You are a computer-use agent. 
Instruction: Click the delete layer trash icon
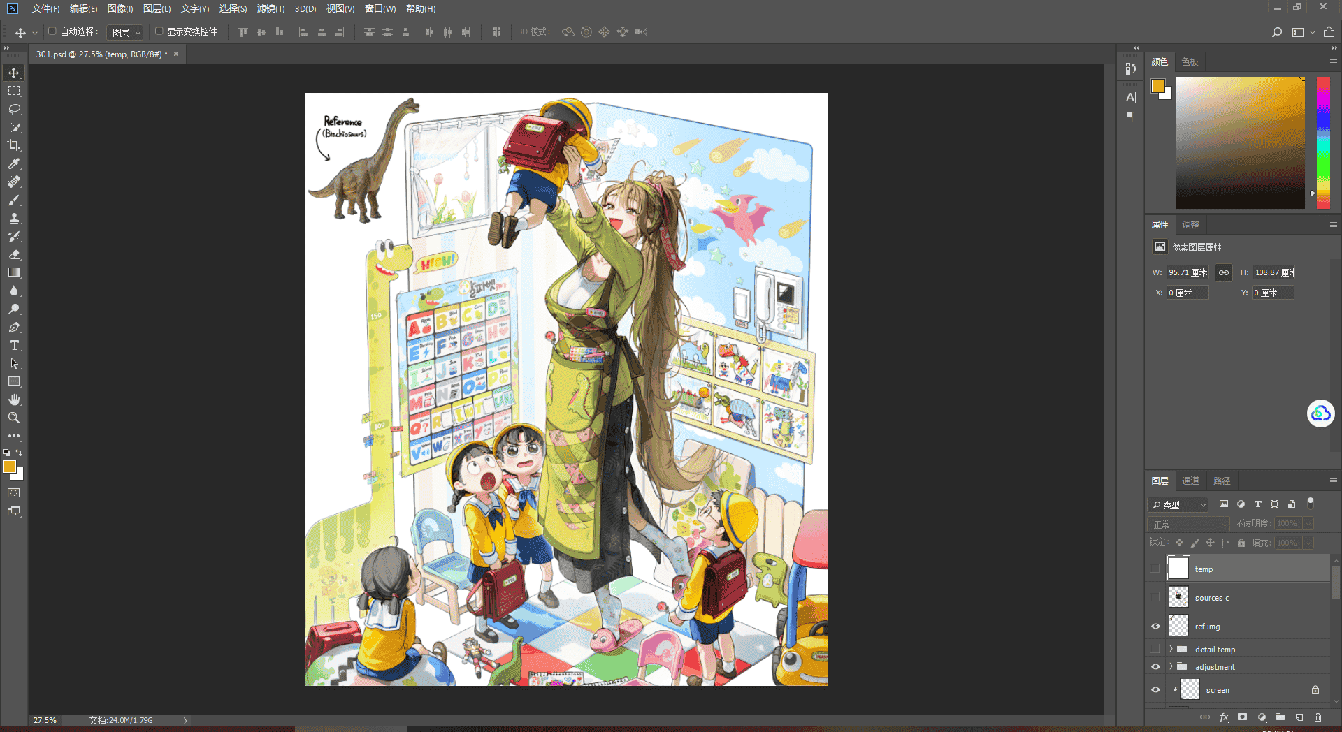[1318, 717]
